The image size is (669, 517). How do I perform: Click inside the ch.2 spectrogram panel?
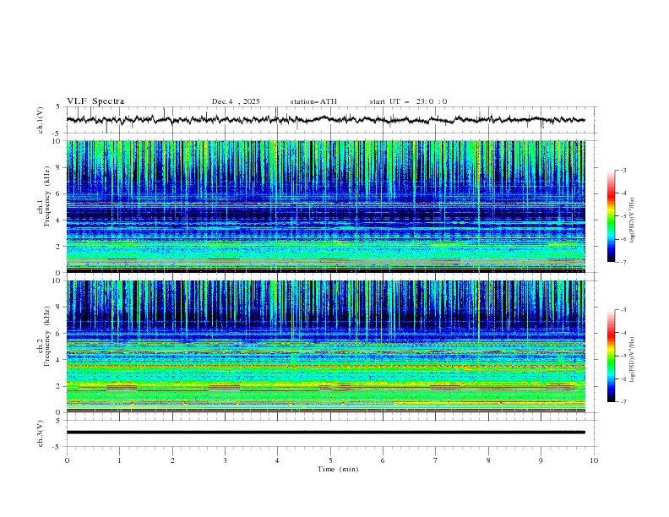tap(325, 346)
